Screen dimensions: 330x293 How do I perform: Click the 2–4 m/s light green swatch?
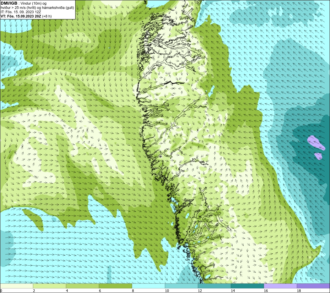point(49,286)
